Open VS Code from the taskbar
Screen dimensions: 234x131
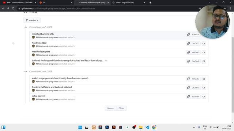click(147, 127)
